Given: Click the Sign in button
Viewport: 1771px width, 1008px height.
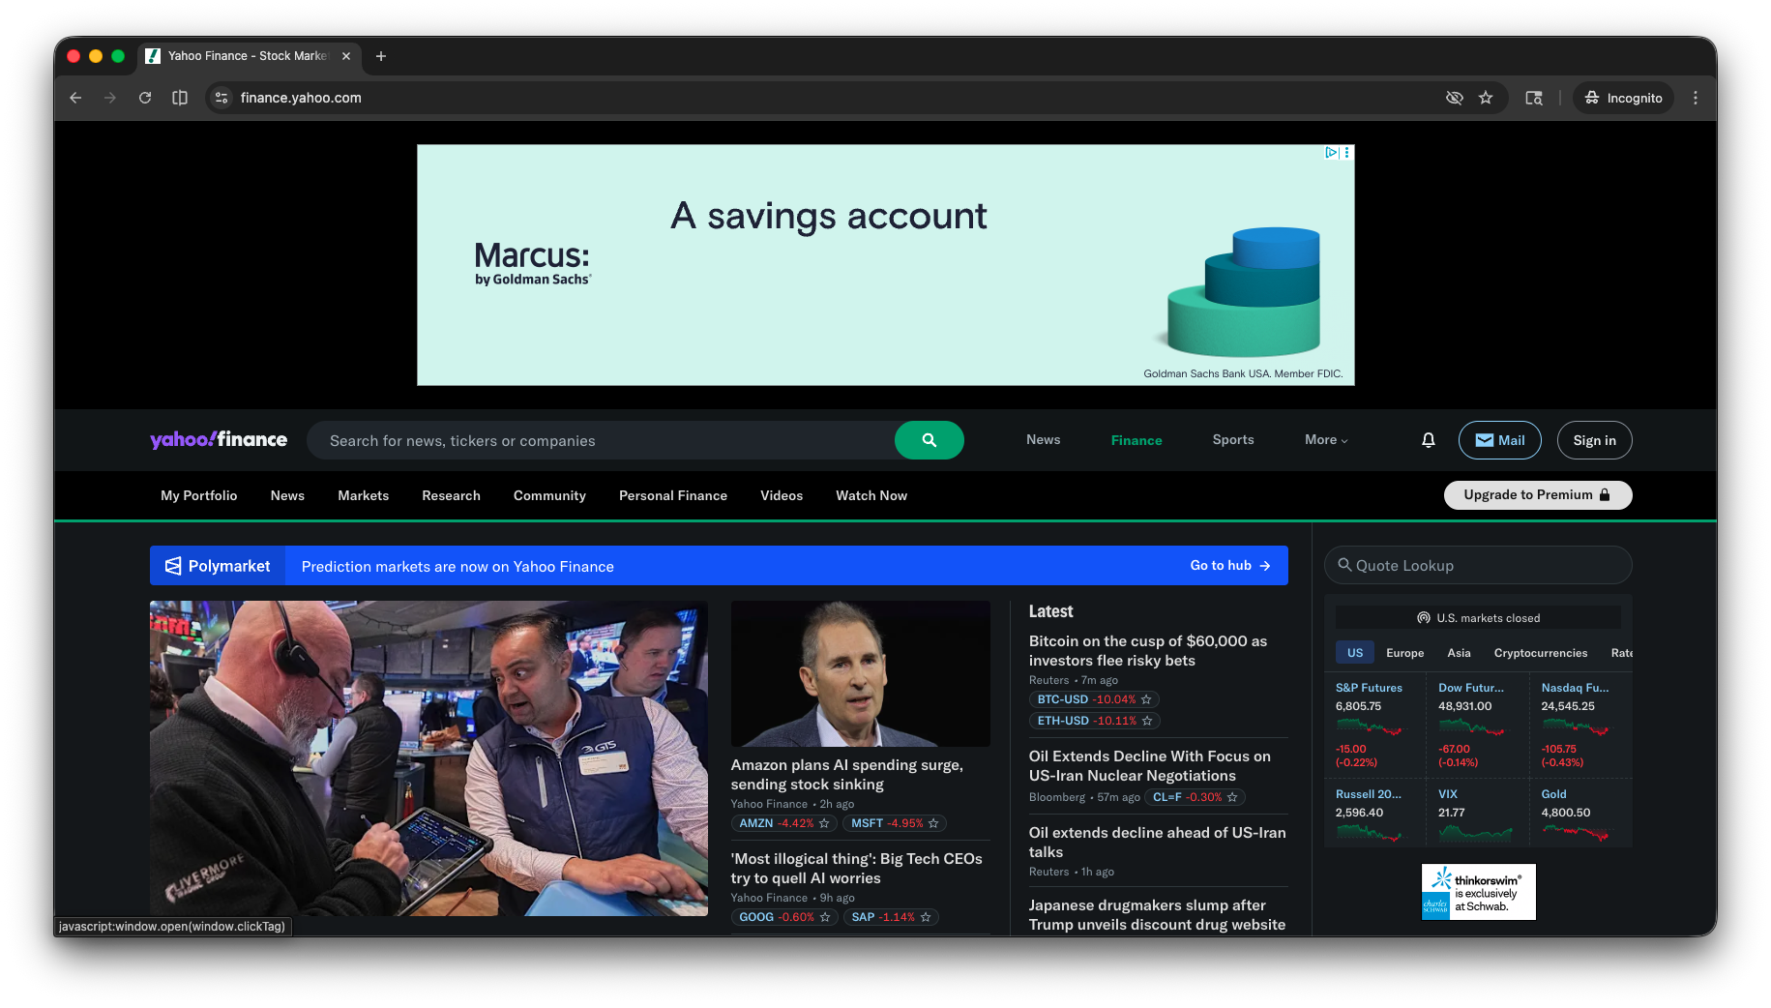Looking at the screenshot, I should [x=1594, y=440].
